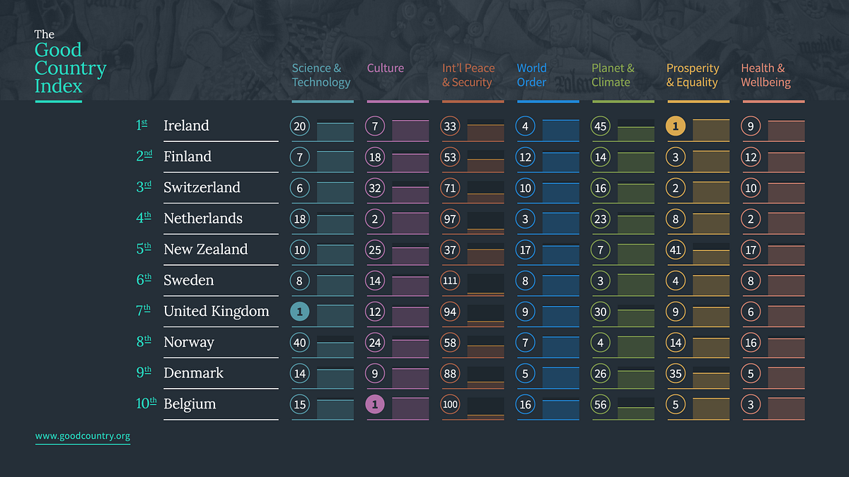Click the 10th rank ordinal beside Belgium
Viewport: 849px width, 477px height.
pos(146,404)
